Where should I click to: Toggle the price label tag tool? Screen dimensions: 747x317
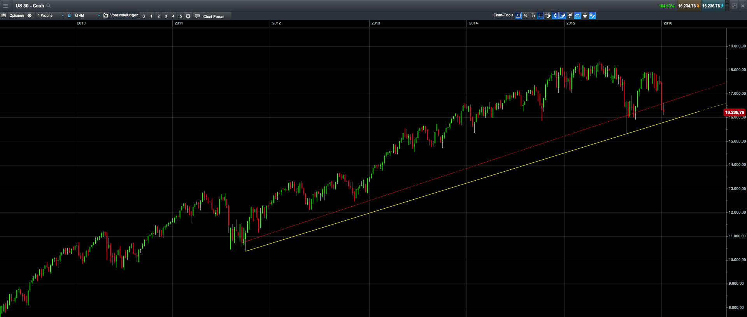577,16
